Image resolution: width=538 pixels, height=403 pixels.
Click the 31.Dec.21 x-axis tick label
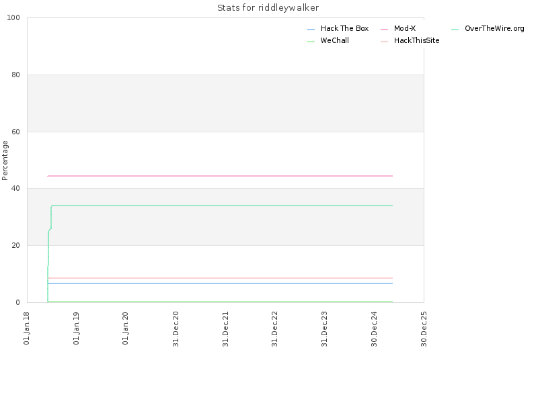pyautogui.click(x=225, y=329)
